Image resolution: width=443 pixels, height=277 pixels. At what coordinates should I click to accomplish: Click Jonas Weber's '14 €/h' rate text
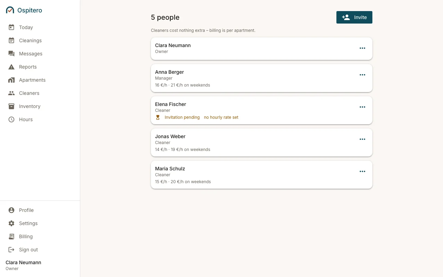[x=161, y=150]
